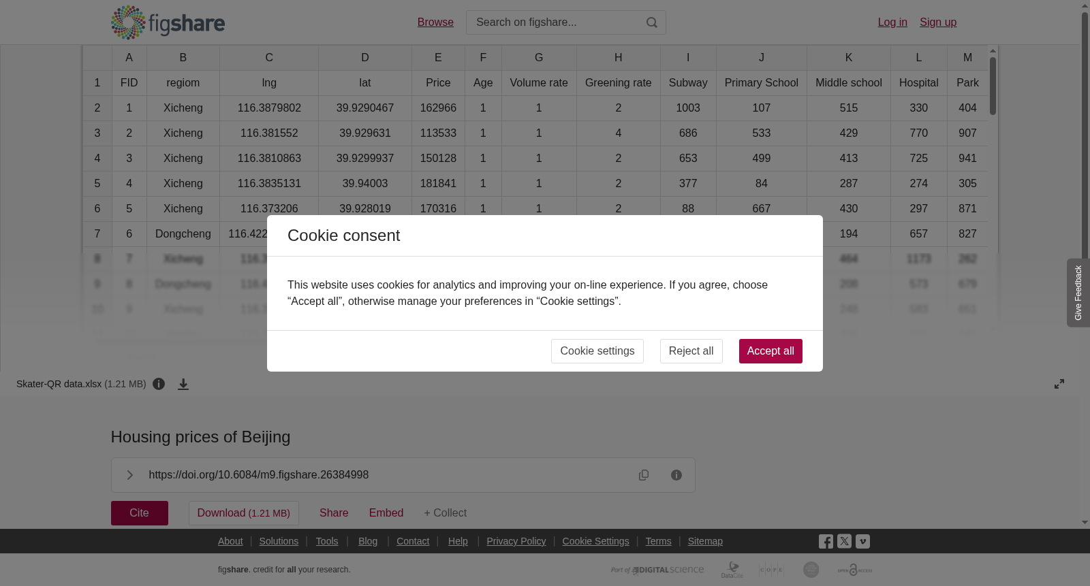Click Download (1.21 MB) button
Image resolution: width=1090 pixels, height=586 pixels.
pos(244,513)
